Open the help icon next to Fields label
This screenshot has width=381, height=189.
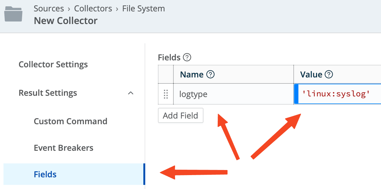(x=187, y=58)
